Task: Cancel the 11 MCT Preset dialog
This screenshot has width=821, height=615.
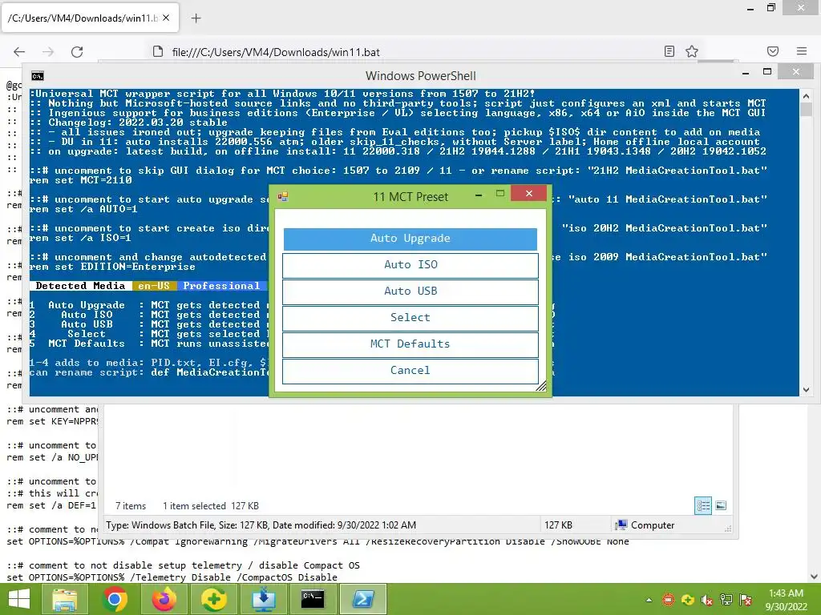Action: click(x=410, y=371)
